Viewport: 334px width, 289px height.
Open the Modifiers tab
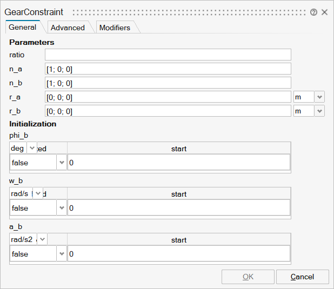[115, 28]
